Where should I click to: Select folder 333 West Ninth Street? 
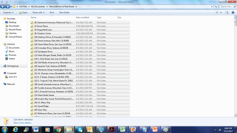[80, 95]
